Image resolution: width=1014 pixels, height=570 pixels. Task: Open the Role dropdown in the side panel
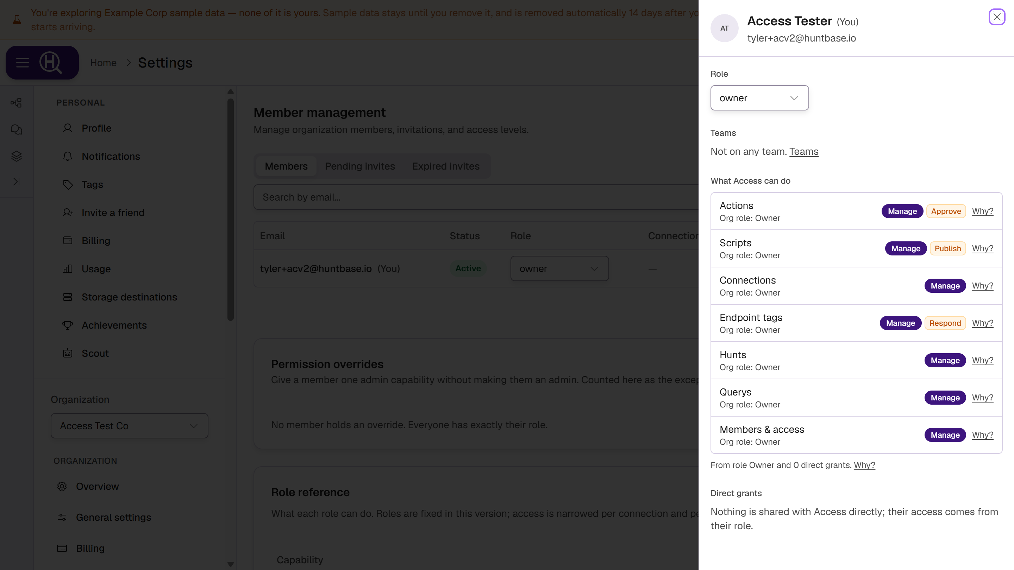[759, 98]
